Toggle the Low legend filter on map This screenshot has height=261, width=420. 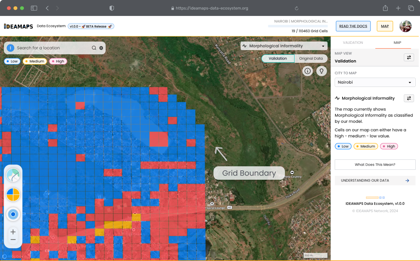[11, 61]
